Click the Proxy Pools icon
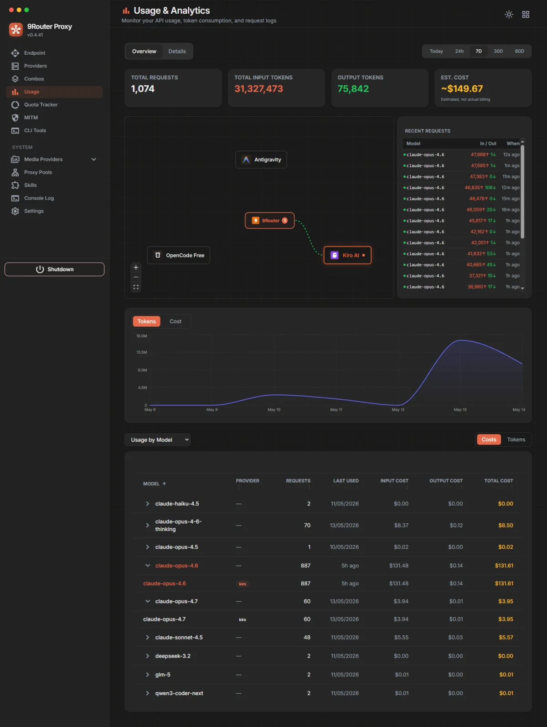Image resolution: width=547 pixels, height=727 pixels. (x=15, y=172)
